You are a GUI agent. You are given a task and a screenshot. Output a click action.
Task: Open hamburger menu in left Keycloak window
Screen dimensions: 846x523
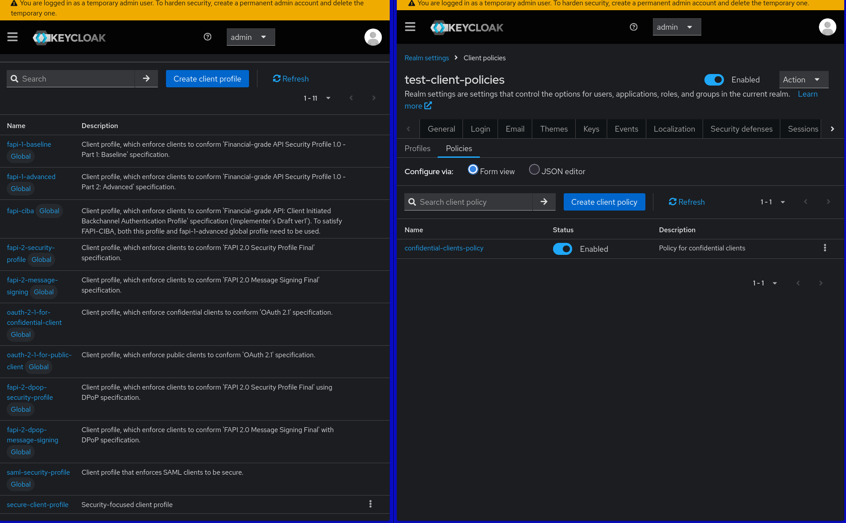(12, 37)
